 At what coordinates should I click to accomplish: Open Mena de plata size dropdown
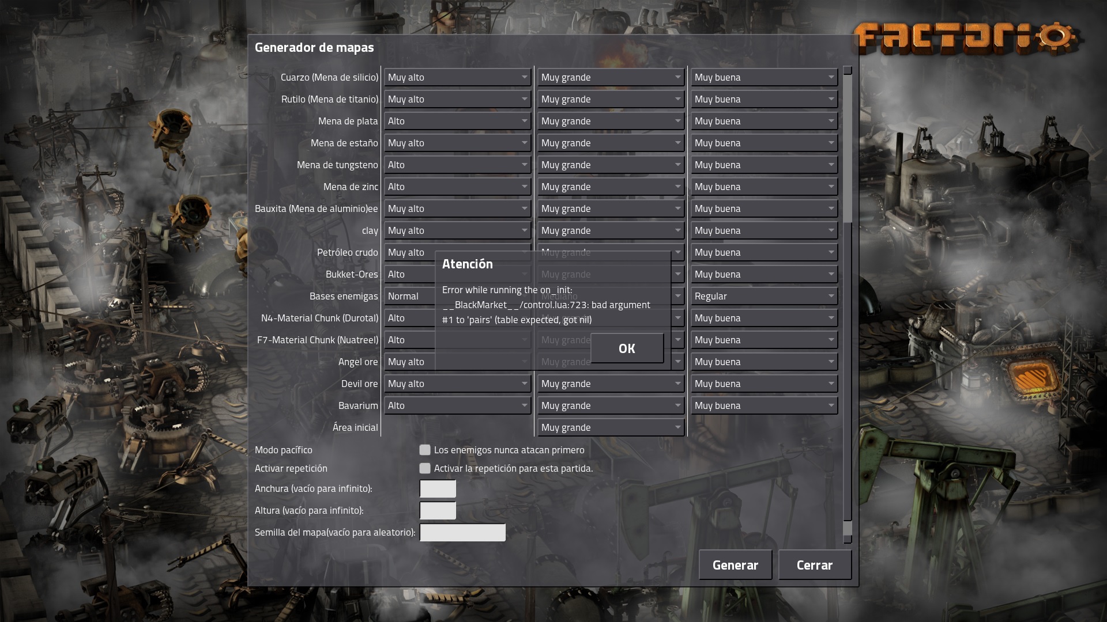click(x=611, y=121)
